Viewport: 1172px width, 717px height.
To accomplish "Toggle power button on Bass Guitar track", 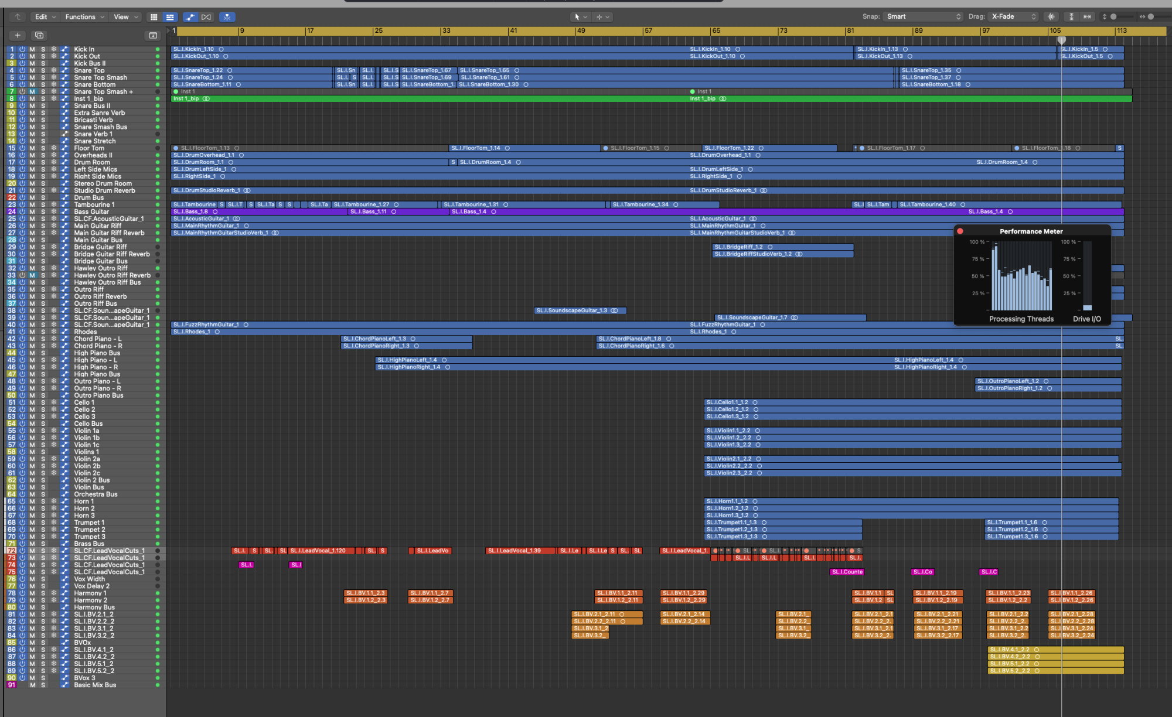I will [x=22, y=211].
